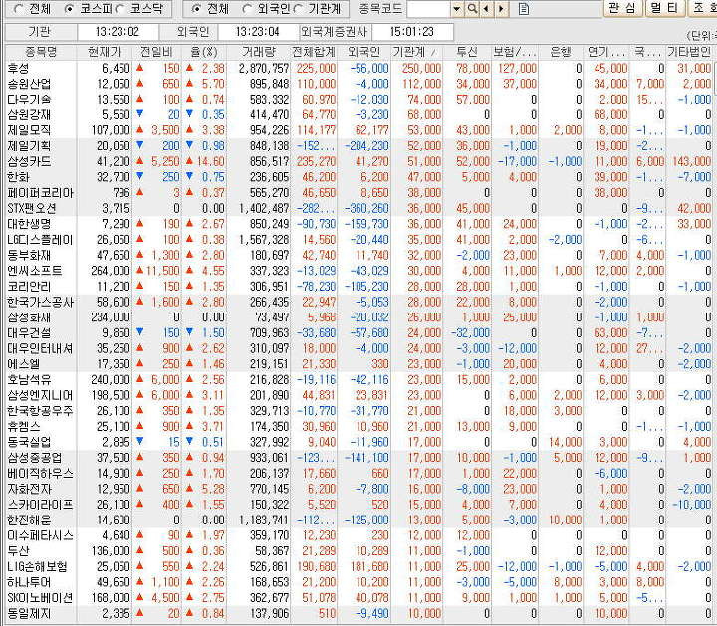Image resolution: width=717 pixels, height=626 pixels.
Task: Click the previous stock left arrow
Action: click(486, 9)
